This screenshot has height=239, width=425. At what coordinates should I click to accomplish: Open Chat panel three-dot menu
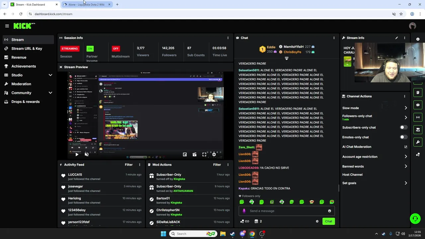(334, 38)
